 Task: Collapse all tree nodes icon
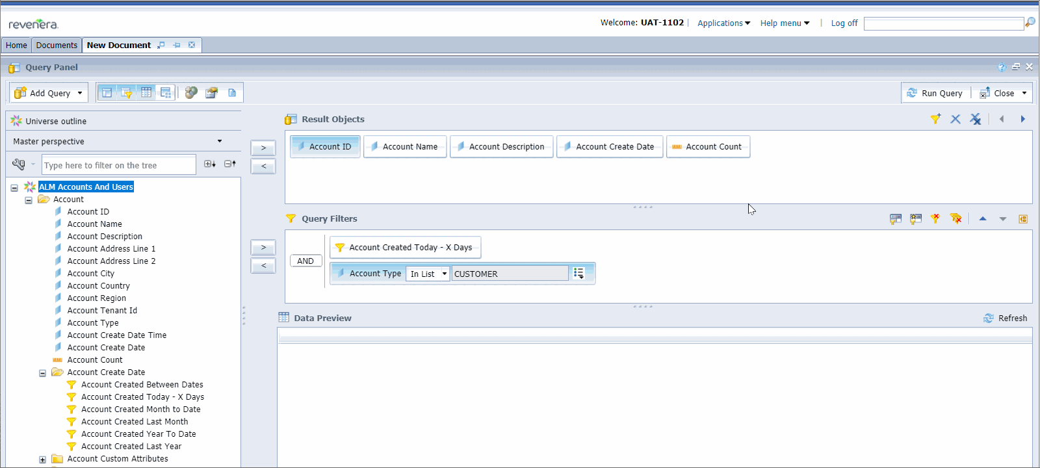click(x=230, y=164)
